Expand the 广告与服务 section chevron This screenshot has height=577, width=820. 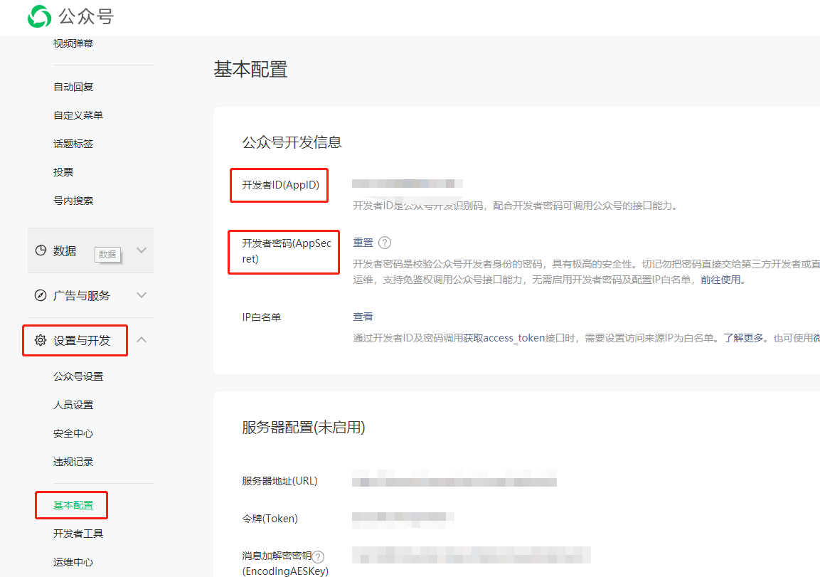[x=142, y=295]
